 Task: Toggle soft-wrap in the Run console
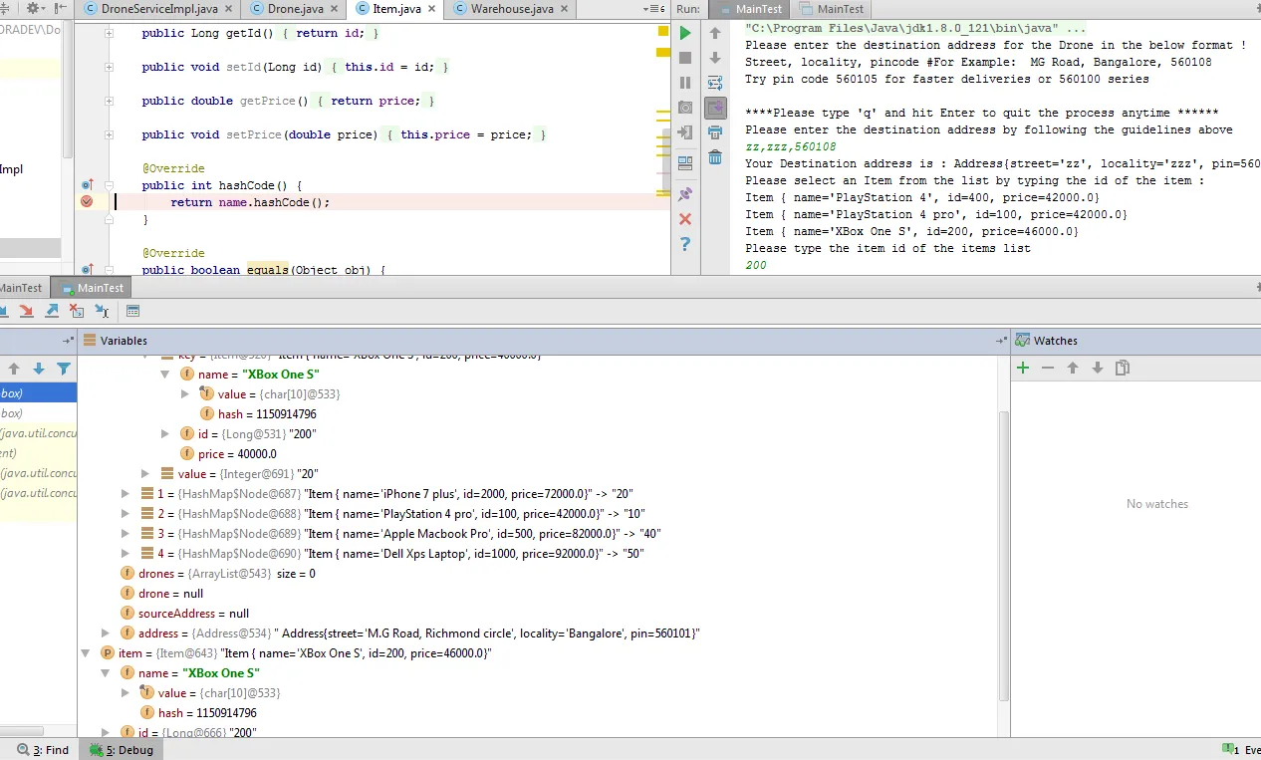pos(715,83)
